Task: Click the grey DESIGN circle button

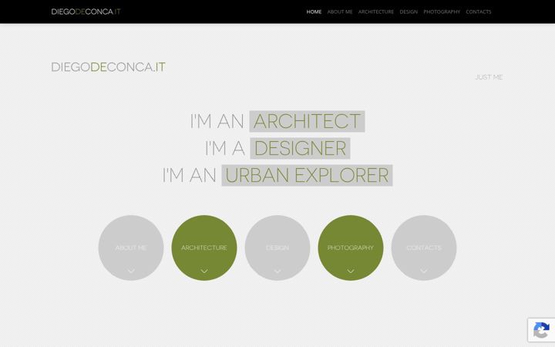Action: [x=277, y=248]
